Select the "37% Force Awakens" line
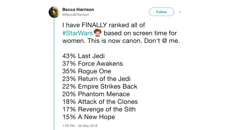 93,64
